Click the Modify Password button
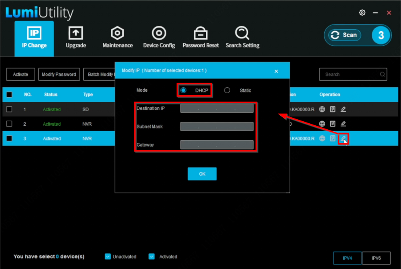The height and width of the screenshot is (269, 401). pos(59,74)
